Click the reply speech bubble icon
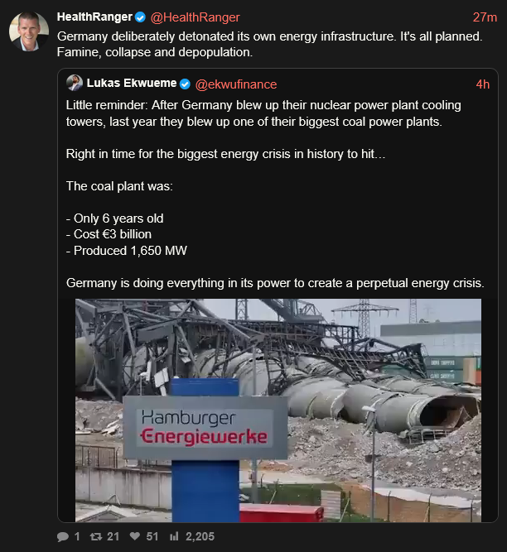Image resolution: width=507 pixels, height=552 pixels. [63, 536]
